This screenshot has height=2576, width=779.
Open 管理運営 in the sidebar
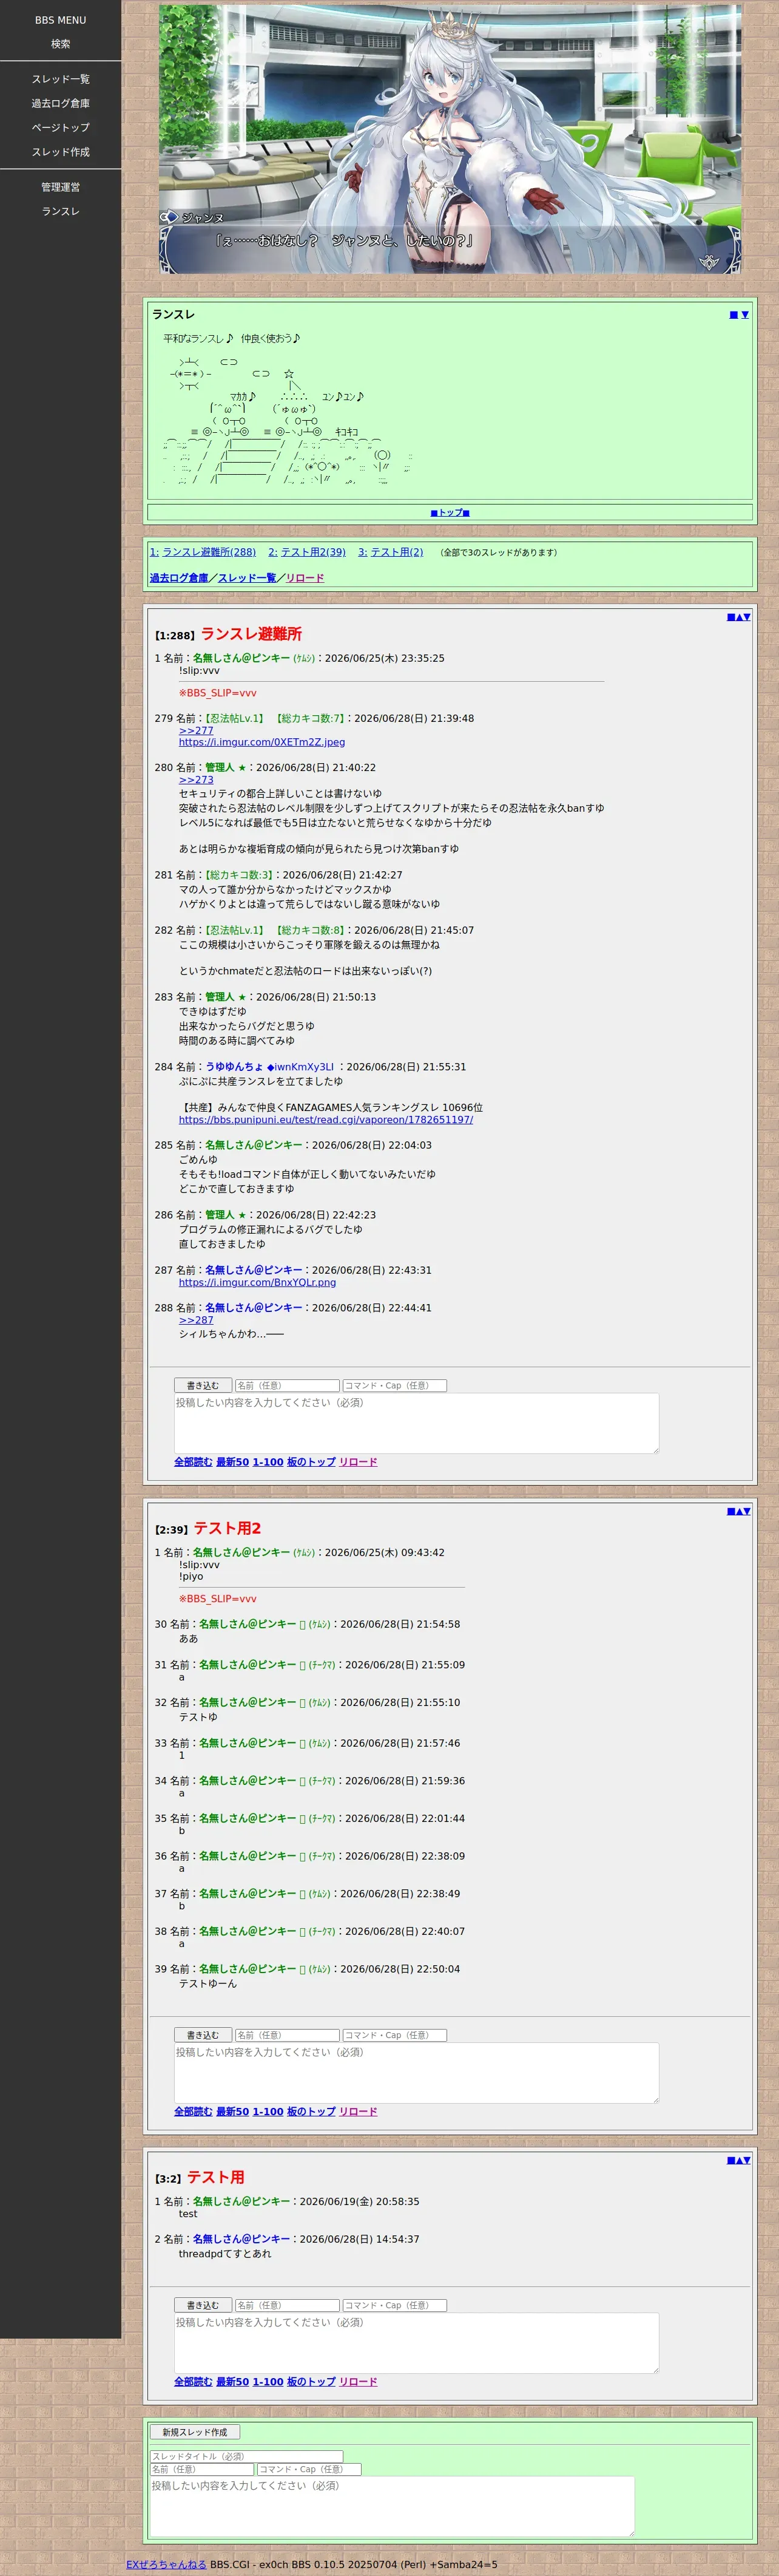[x=61, y=187]
